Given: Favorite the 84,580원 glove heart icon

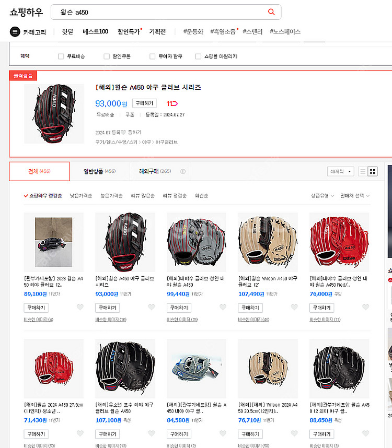Looking at the screenshot, I should (223, 433).
